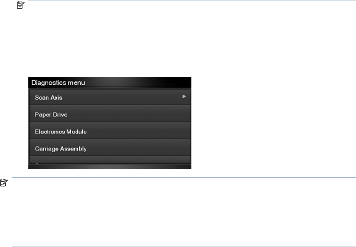Choose Carriage Assembly from Diagnostics menu
Viewport: 356px width, 247px height.
click(x=110, y=148)
